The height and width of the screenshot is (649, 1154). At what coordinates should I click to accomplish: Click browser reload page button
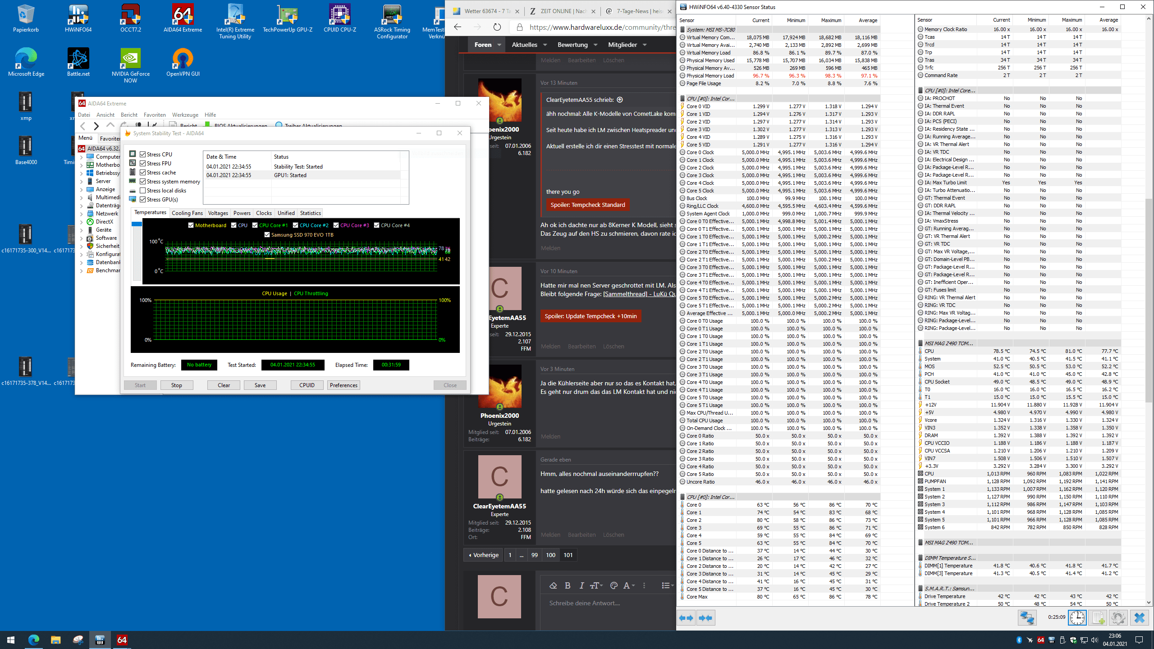click(497, 27)
